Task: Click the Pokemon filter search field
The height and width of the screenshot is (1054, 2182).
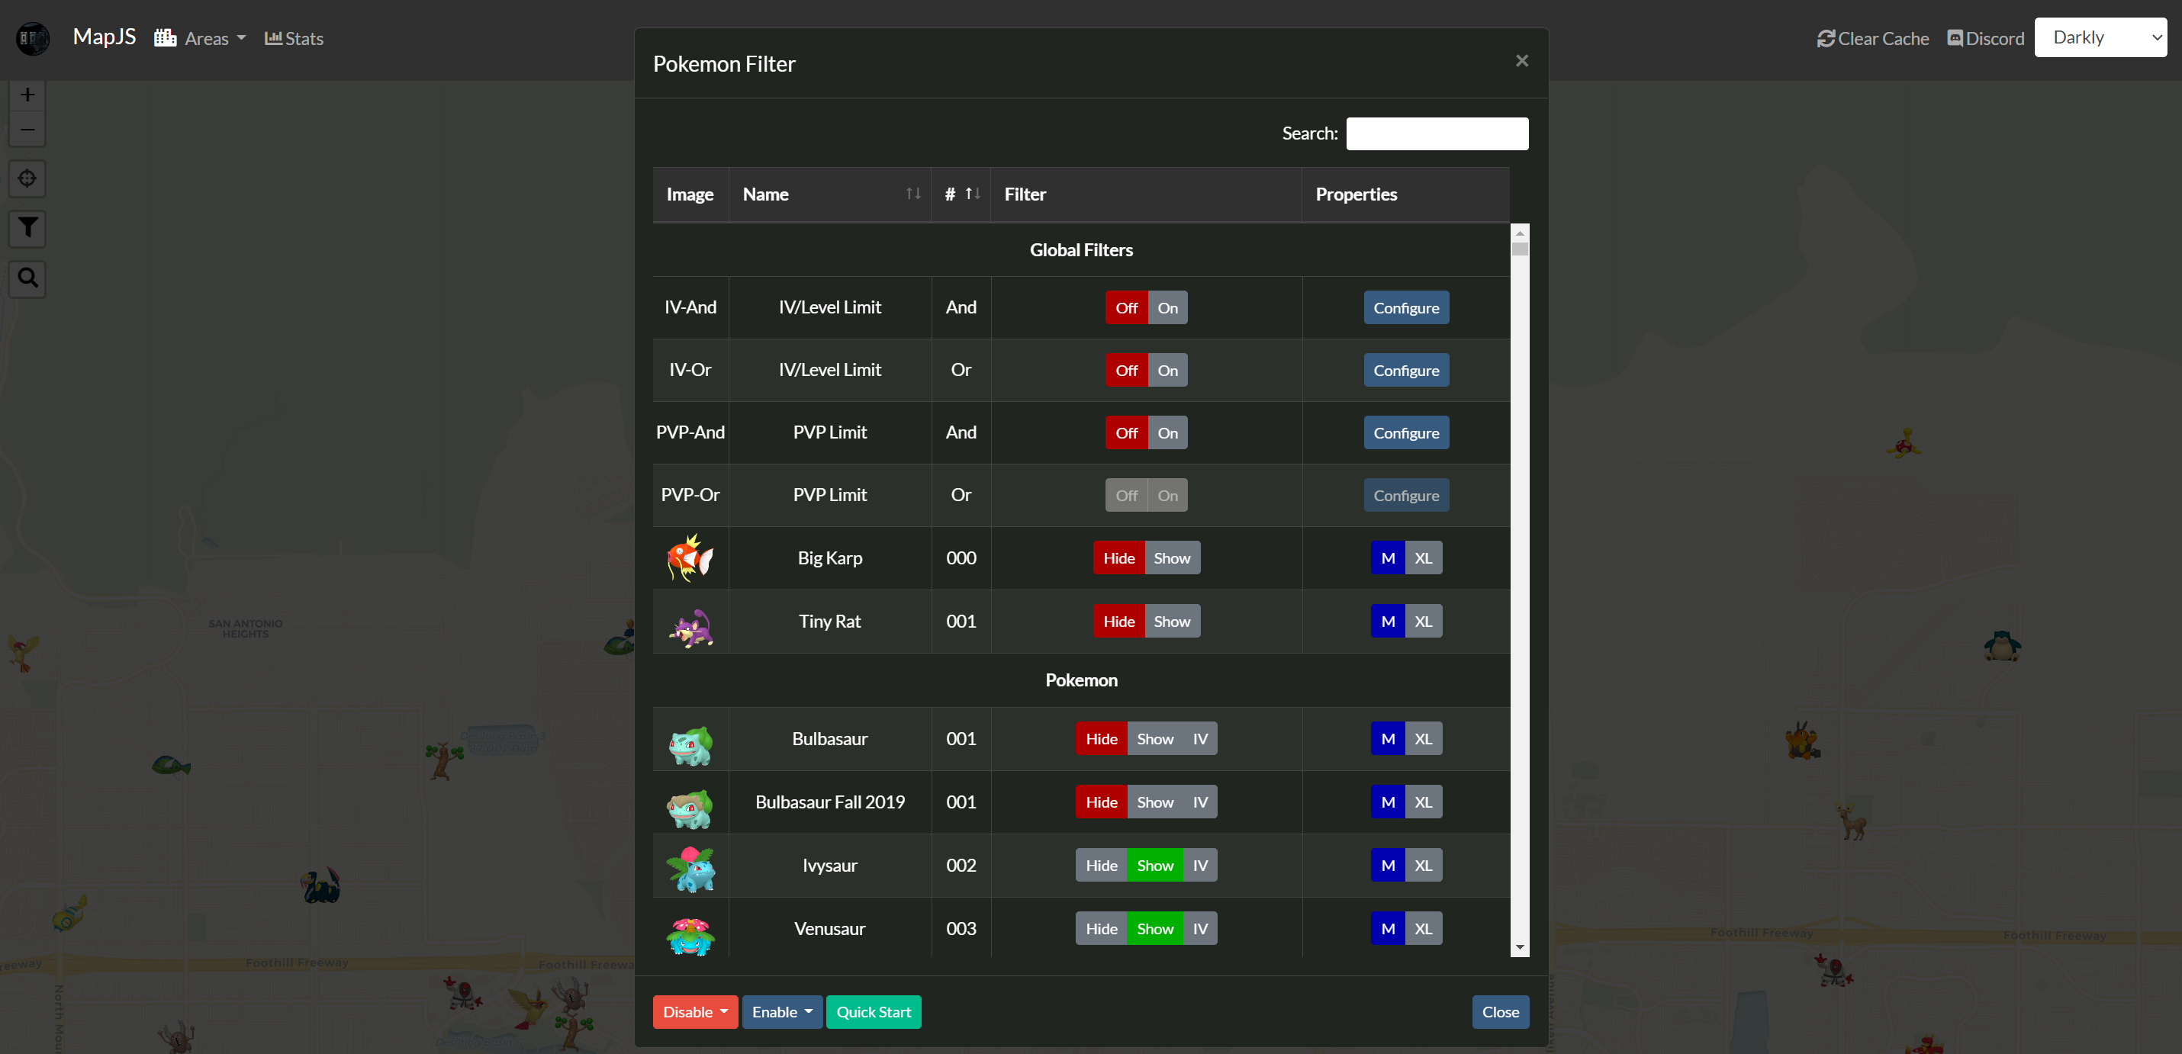Action: pos(1437,133)
